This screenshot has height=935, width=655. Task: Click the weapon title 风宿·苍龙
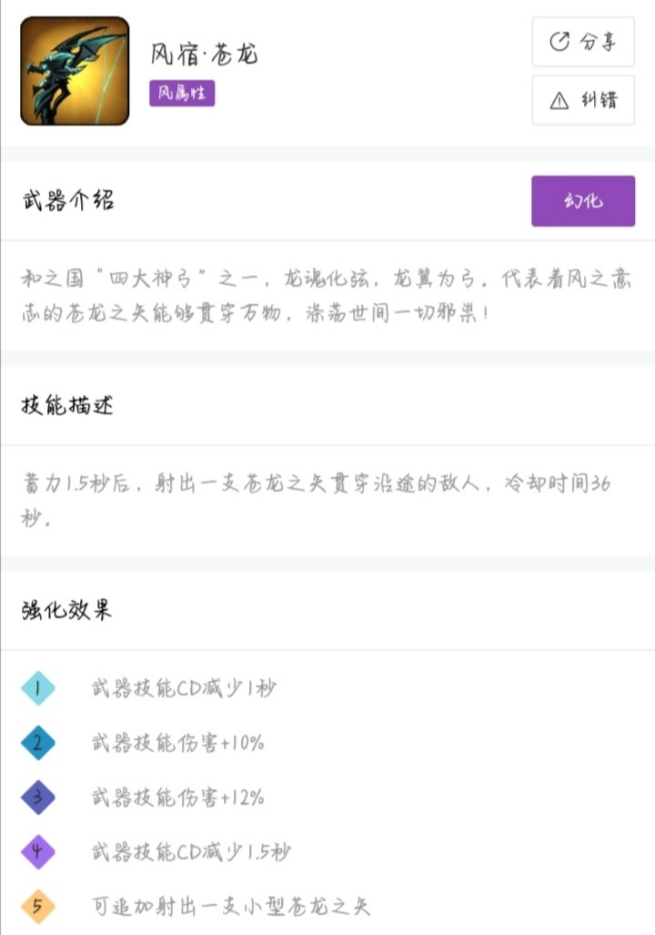(x=204, y=54)
